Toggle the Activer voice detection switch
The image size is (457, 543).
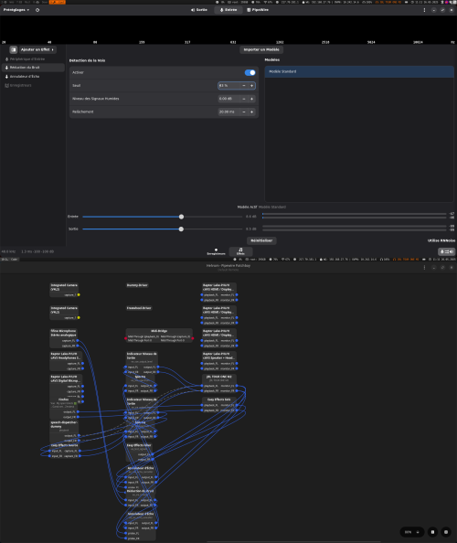pyautogui.click(x=250, y=72)
